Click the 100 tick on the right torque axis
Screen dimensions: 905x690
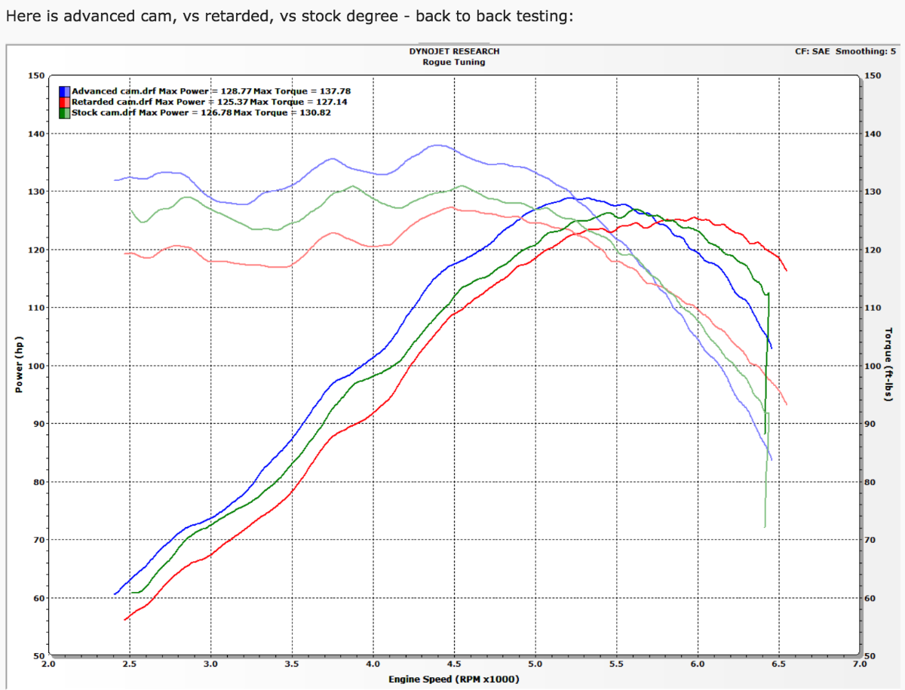click(x=873, y=366)
